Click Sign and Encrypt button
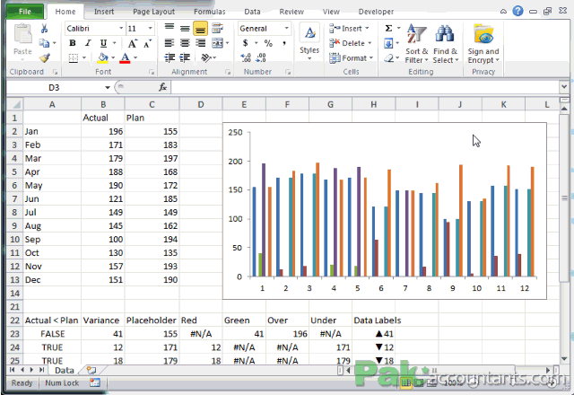 point(483,43)
